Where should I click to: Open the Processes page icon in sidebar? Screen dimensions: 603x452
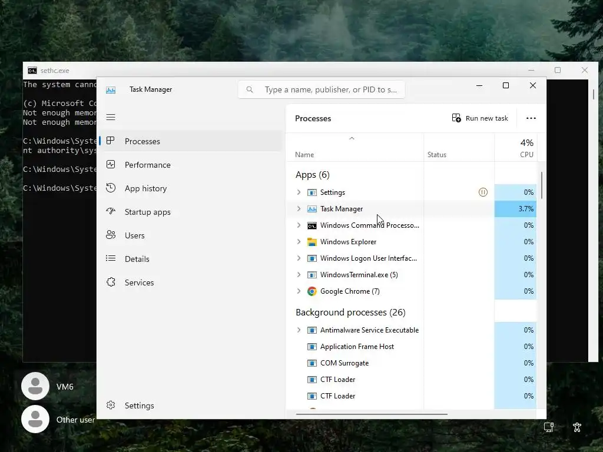(x=110, y=141)
